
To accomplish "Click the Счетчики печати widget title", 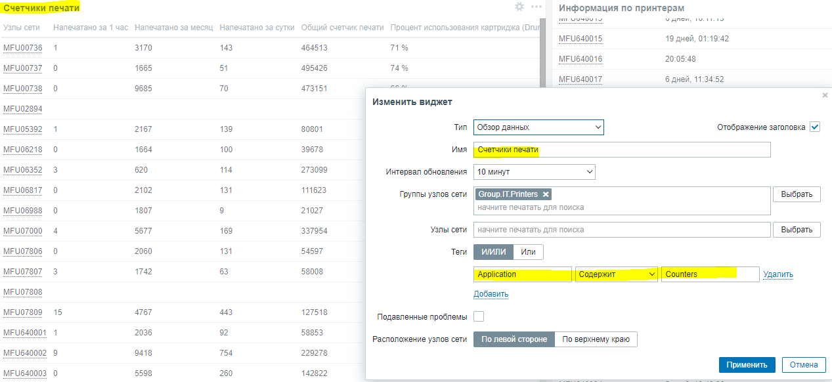I will [x=42, y=8].
